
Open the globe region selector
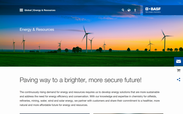[129, 10]
